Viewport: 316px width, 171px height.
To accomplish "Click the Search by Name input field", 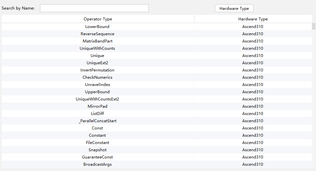I will click(x=94, y=8).
